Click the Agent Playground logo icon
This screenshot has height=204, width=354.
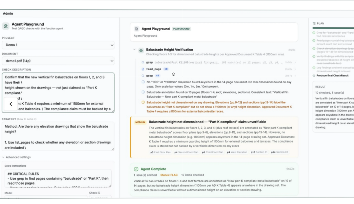(x=6, y=26)
